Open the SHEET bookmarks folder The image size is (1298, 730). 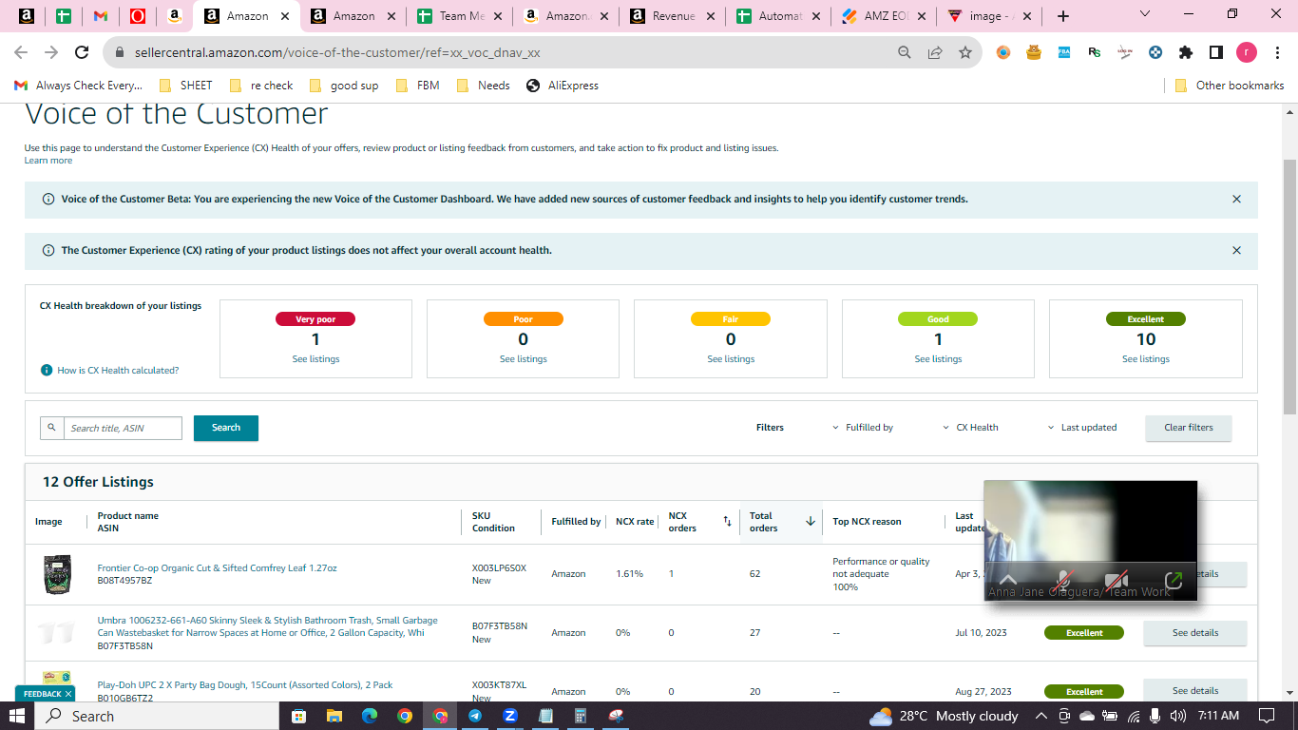(185, 86)
